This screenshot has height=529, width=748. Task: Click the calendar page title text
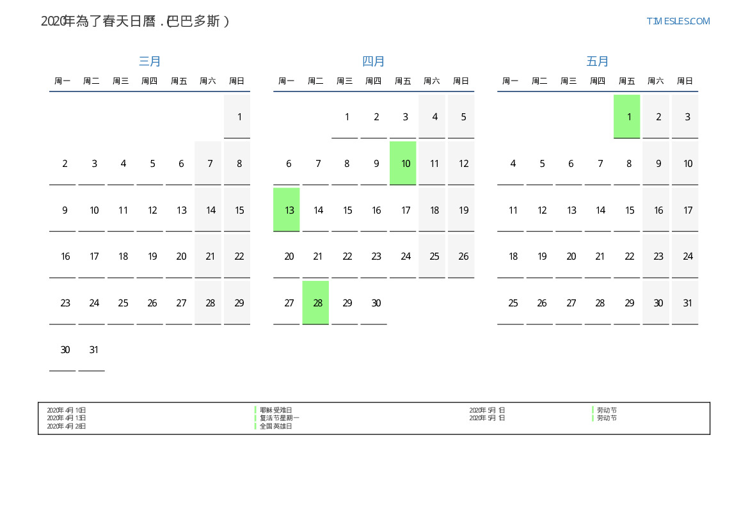pos(135,21)
